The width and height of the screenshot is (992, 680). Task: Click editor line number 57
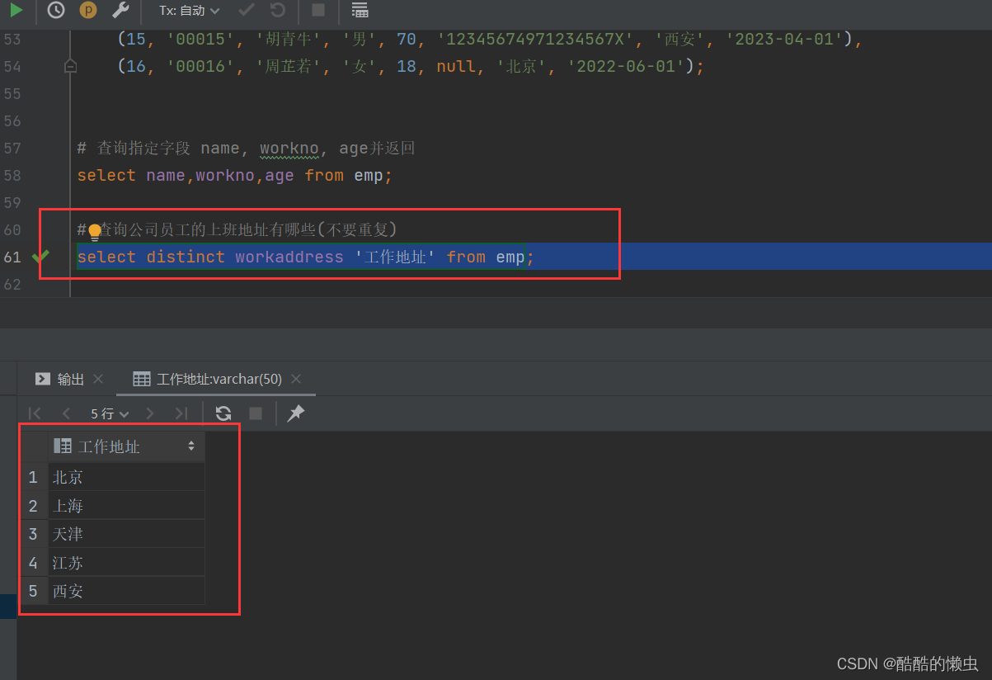tap(12, 149)
